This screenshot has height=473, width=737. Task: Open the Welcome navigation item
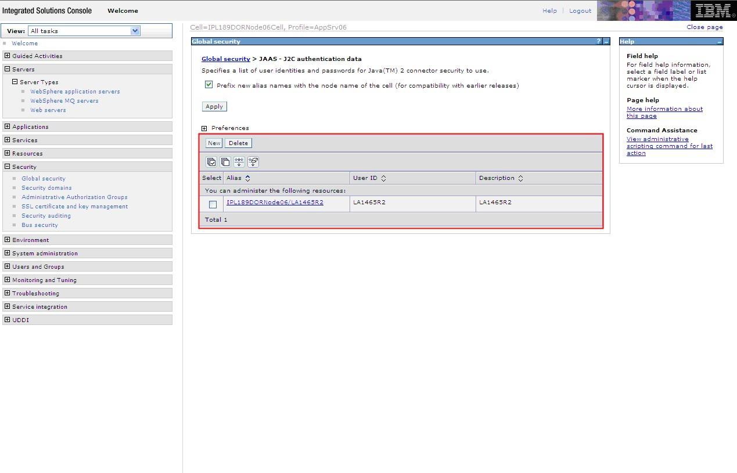(x=24, y=44)
